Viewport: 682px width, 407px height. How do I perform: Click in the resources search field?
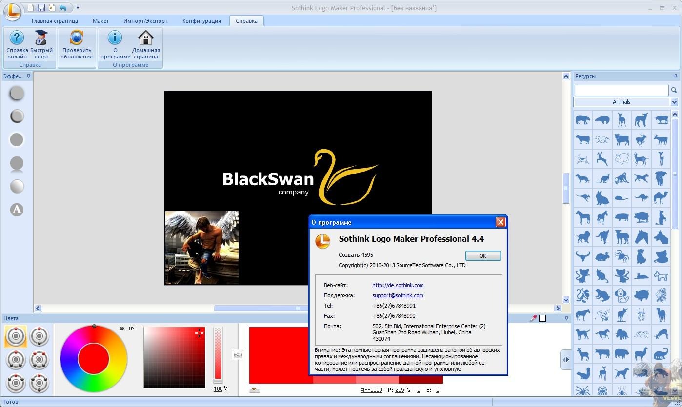pyautogui.click(x=622, y=90)
